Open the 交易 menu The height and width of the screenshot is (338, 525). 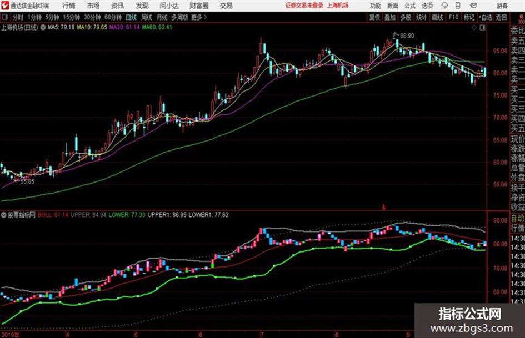click(x=226, y=6)
